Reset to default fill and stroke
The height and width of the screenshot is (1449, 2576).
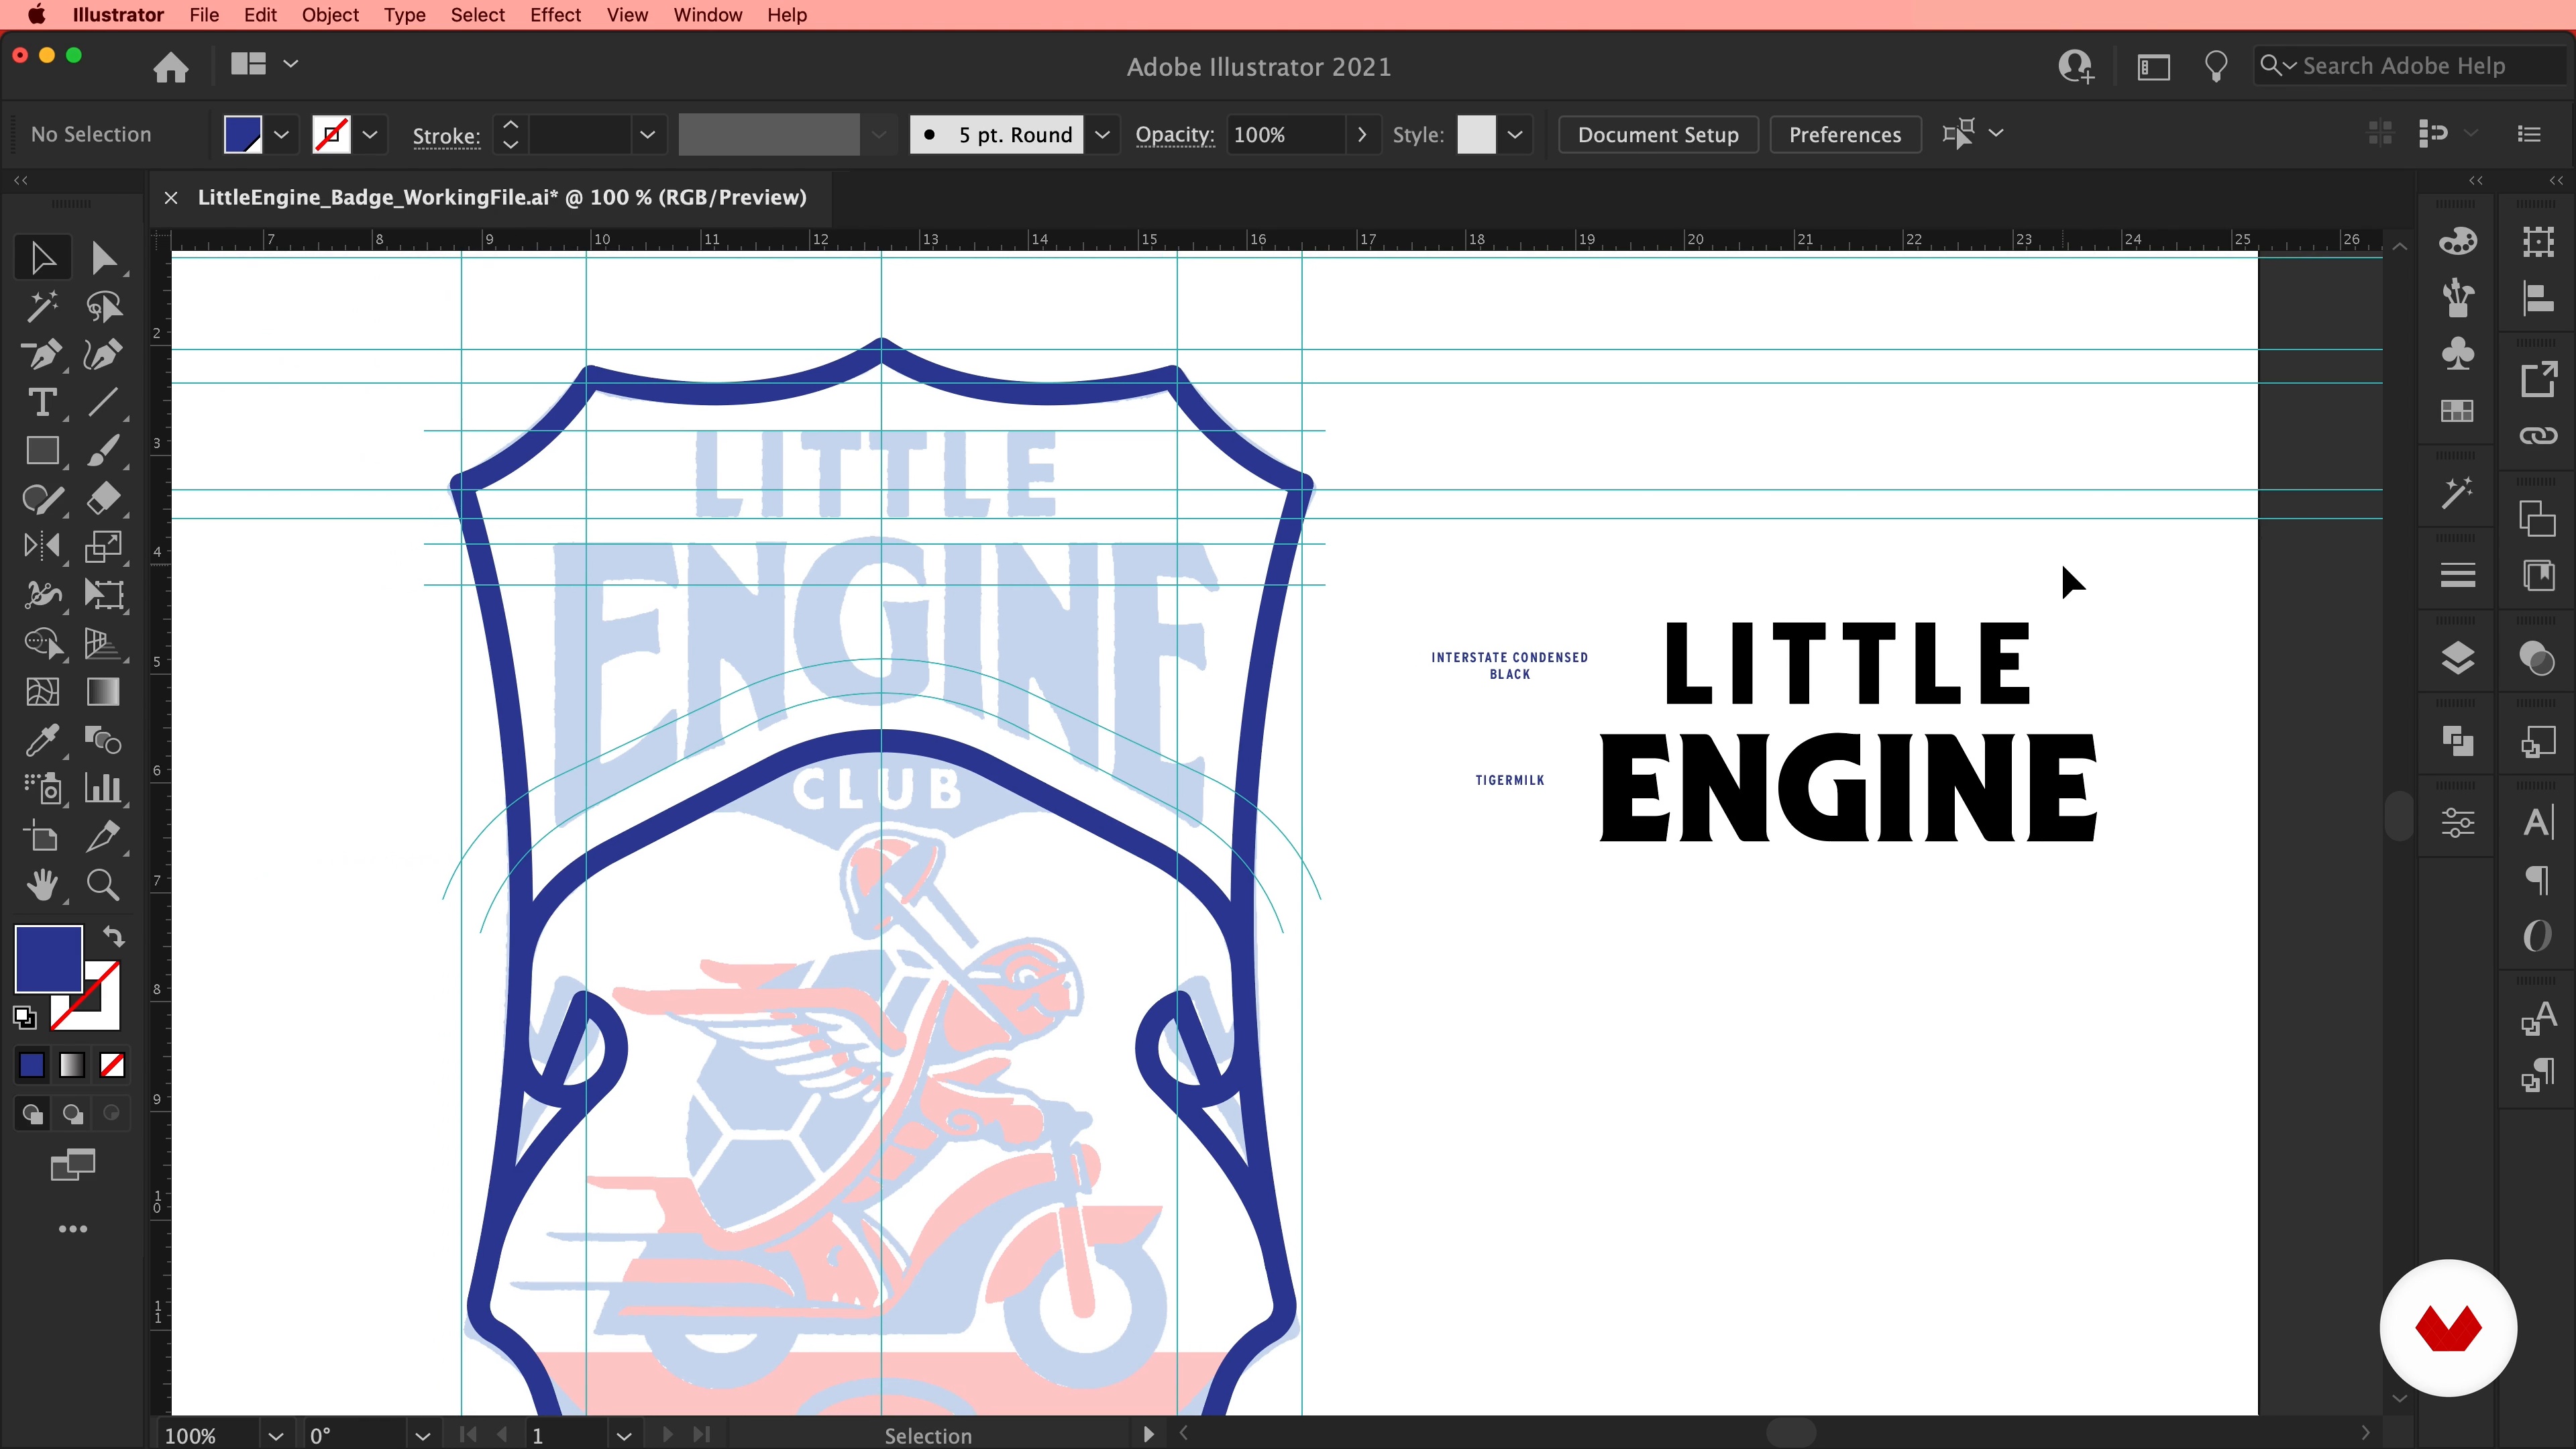tap(25, 1018)
